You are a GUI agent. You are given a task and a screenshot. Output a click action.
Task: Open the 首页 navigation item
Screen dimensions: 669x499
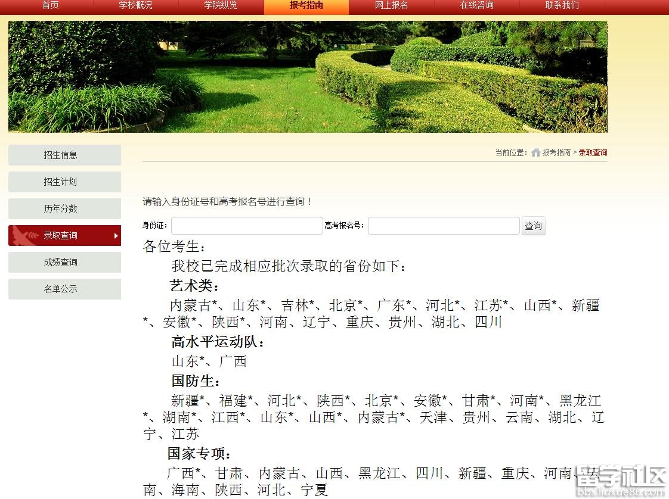(51, 5)
